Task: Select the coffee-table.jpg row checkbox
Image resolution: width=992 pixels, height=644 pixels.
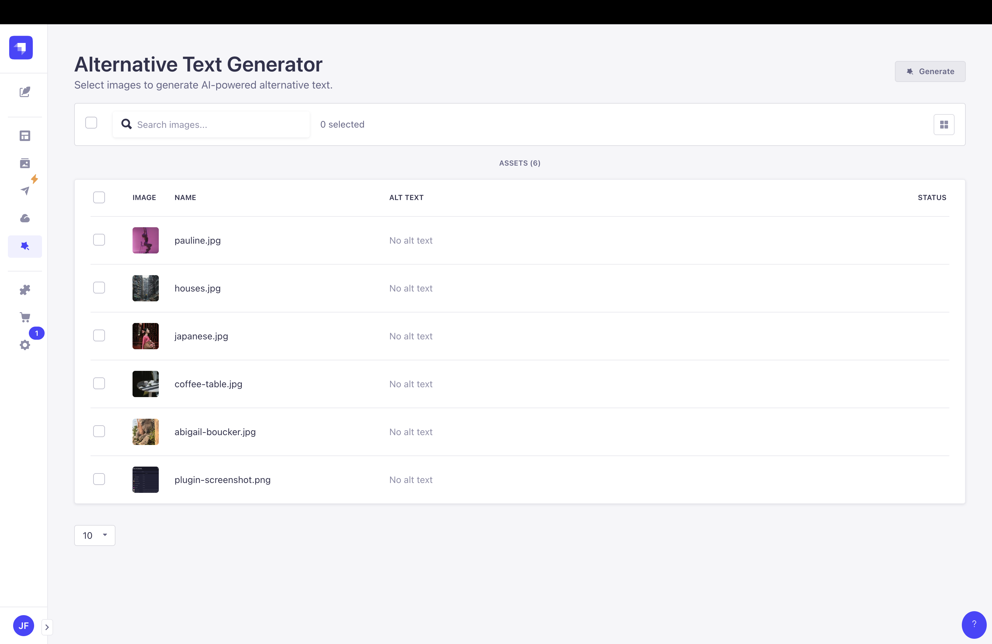Action: point(99,384)
